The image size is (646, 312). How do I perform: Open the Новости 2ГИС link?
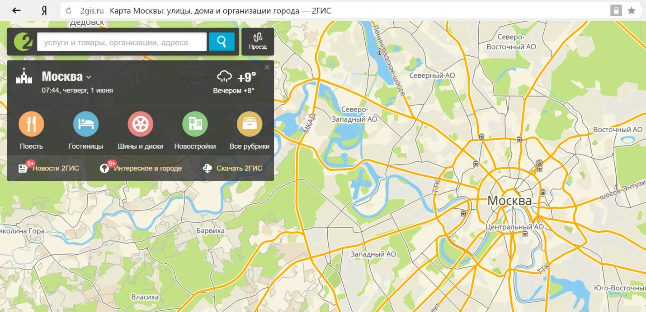click(56, 169)
